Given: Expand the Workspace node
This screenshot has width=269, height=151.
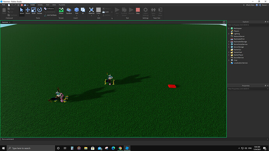Looking at the screenshot, I should [229, 28].
